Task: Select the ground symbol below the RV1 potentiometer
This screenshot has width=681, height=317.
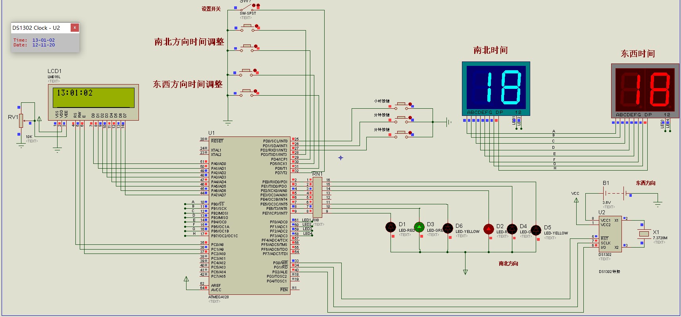Action: pos(21,146)
